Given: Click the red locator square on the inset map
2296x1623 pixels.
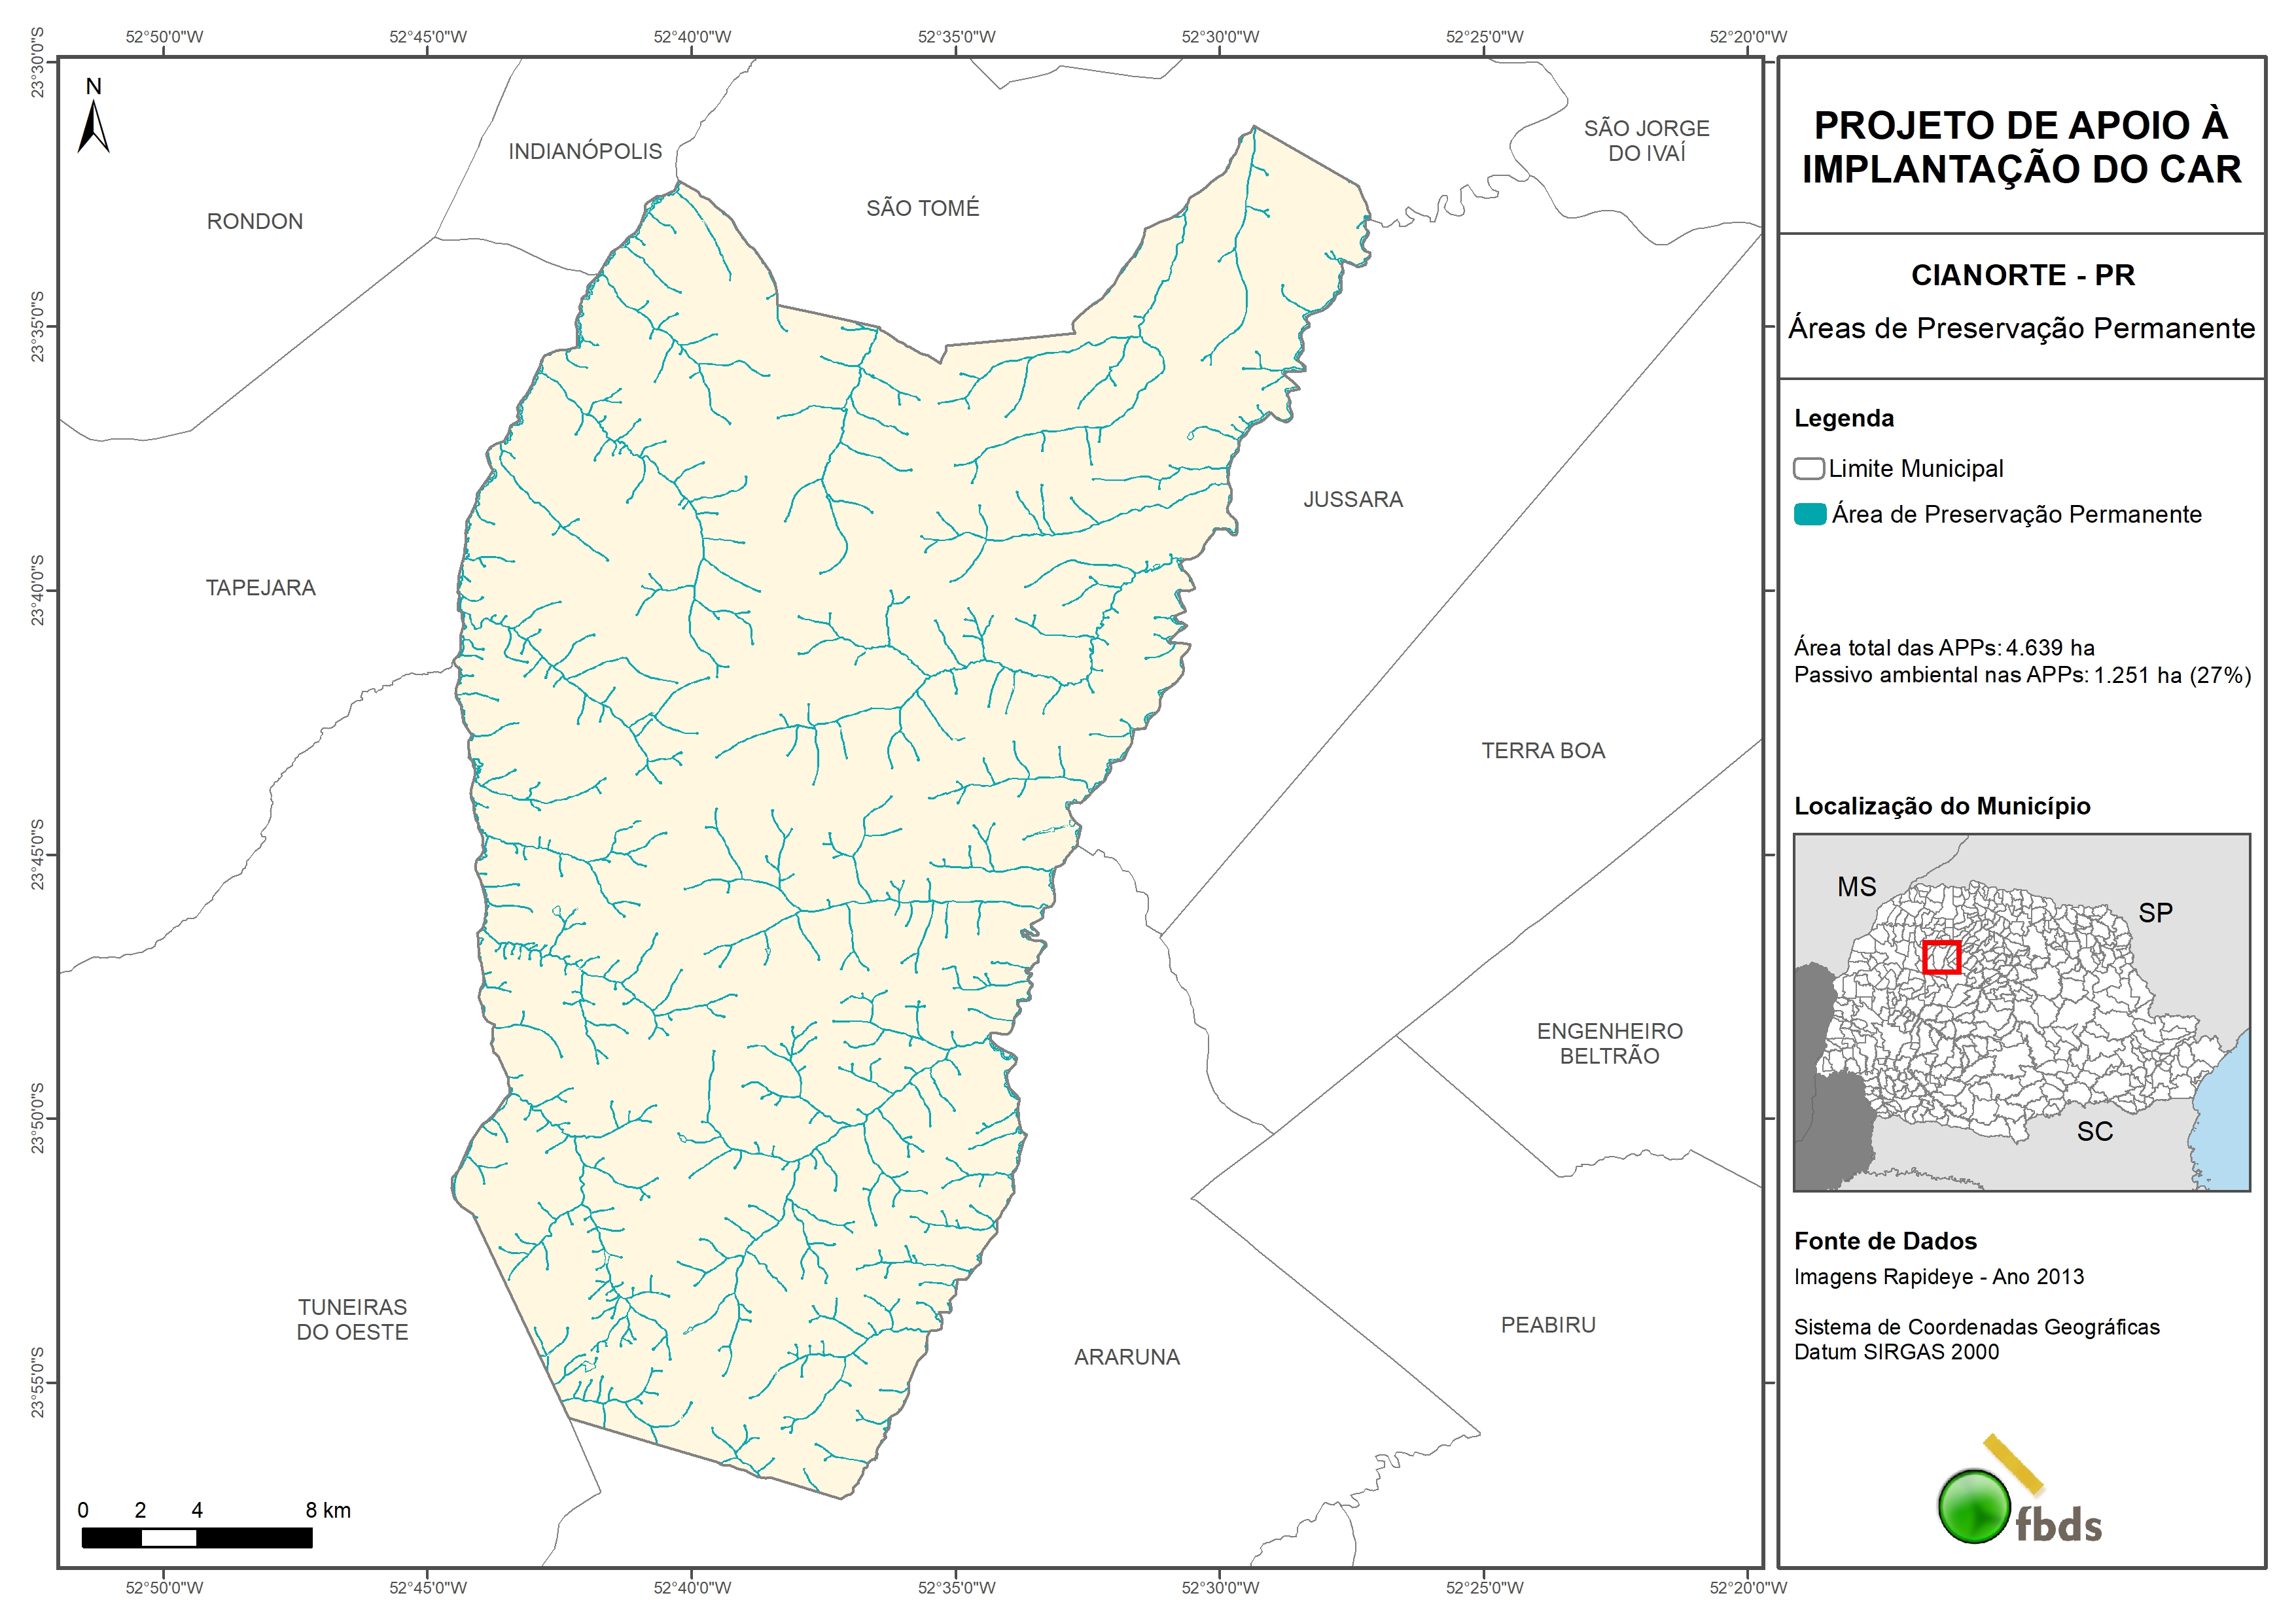Looking at the screenshot, I should (1941, 957).
